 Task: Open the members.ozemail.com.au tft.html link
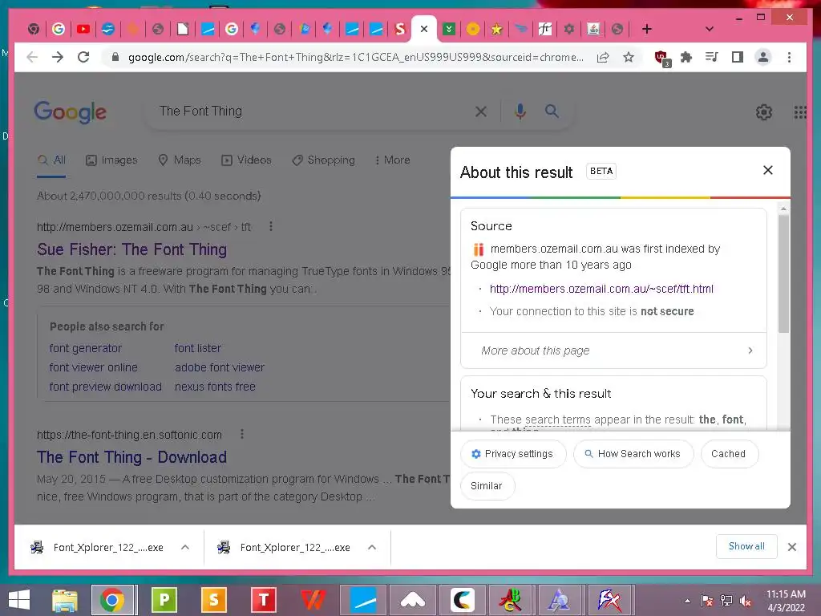pyautogui.click(x=601, y=289)
